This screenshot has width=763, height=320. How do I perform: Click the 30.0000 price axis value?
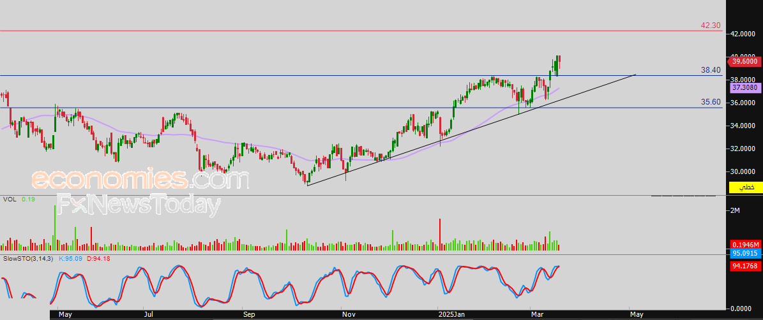[x=744, y=172]
